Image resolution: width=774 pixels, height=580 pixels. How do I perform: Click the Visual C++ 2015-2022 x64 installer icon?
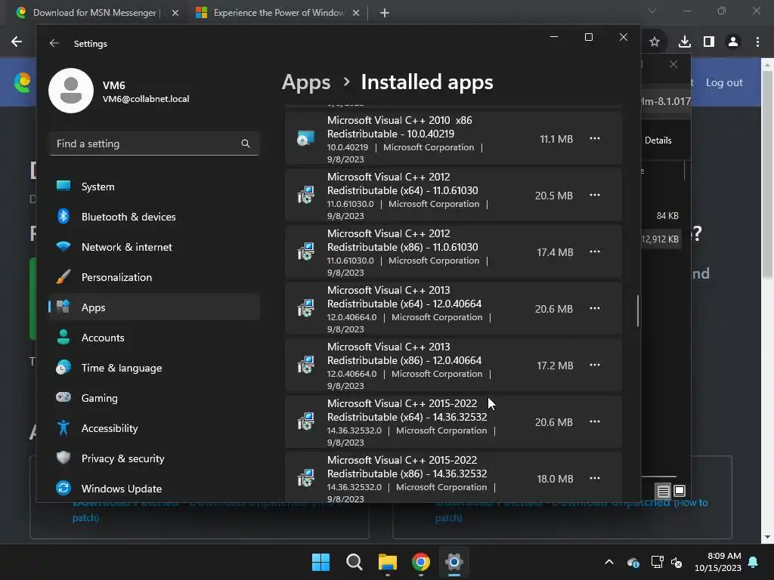305,422
